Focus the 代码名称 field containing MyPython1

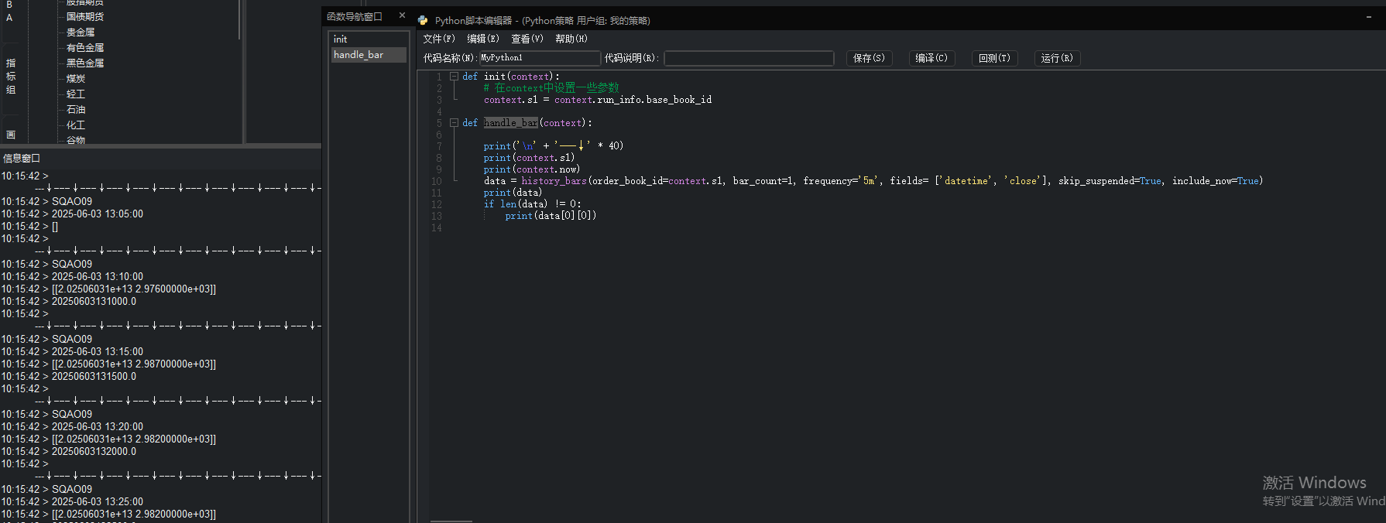540,58
